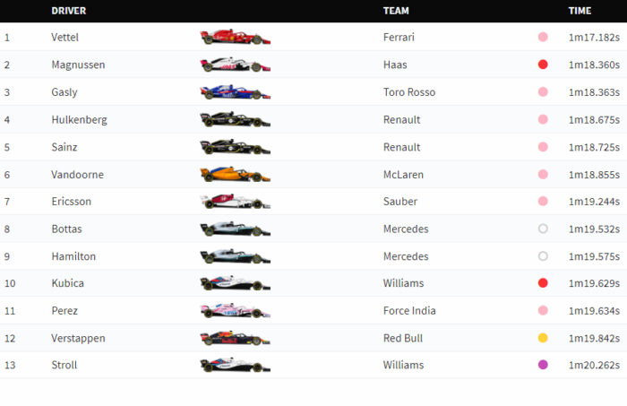627x406 pixels.
Task: Click Magnussen's Haas car icon
Action: [235, 65]
